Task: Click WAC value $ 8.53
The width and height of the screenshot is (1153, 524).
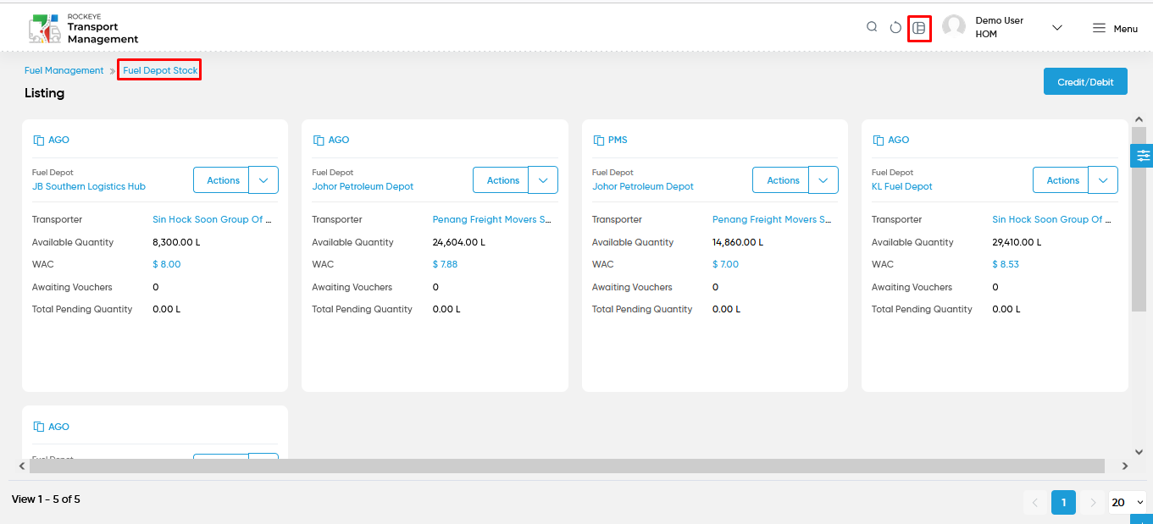Action: [x=1006, y=264]
